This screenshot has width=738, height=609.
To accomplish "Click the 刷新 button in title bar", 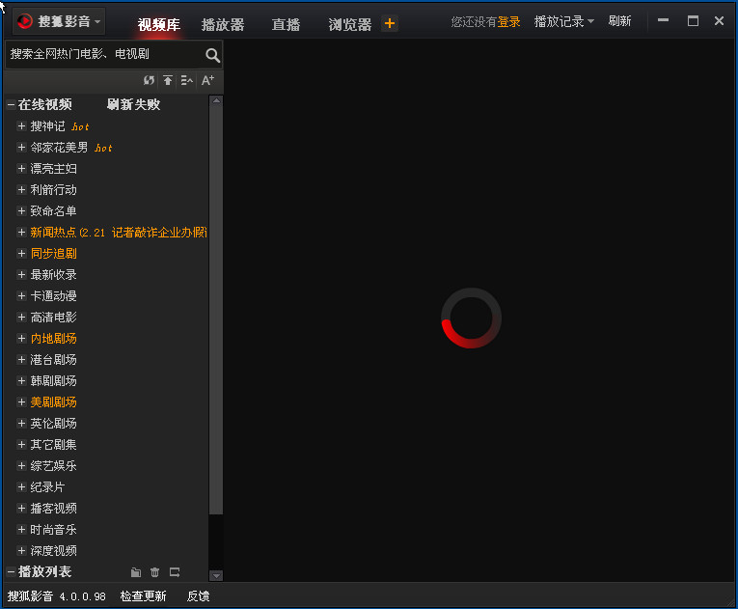I will pos(619,21).
